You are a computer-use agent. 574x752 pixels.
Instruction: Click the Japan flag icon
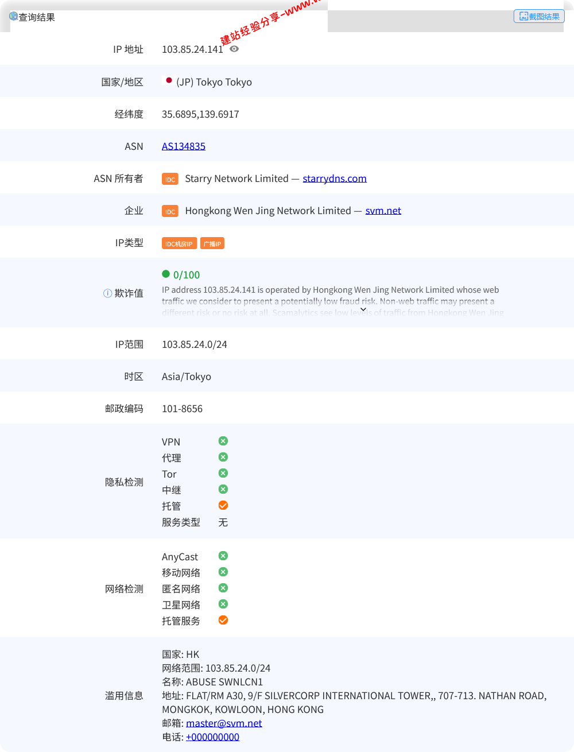coord(169,80)
